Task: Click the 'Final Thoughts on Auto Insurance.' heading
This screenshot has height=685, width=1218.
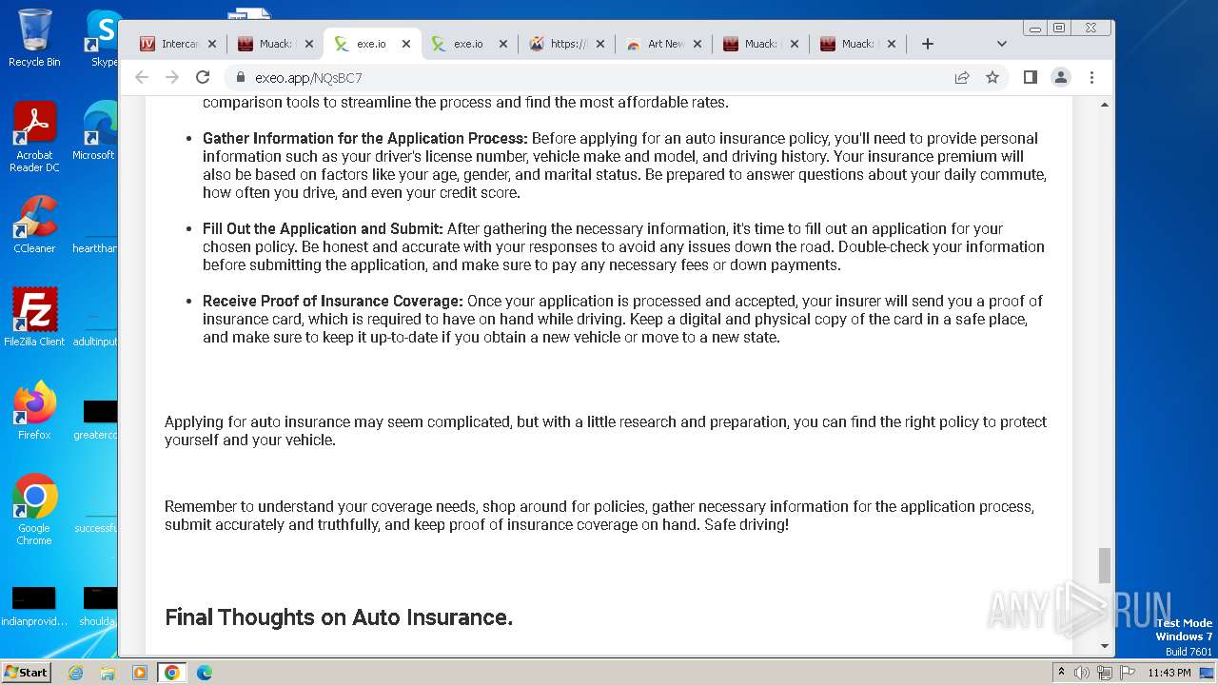Action: tap(339, 617)
